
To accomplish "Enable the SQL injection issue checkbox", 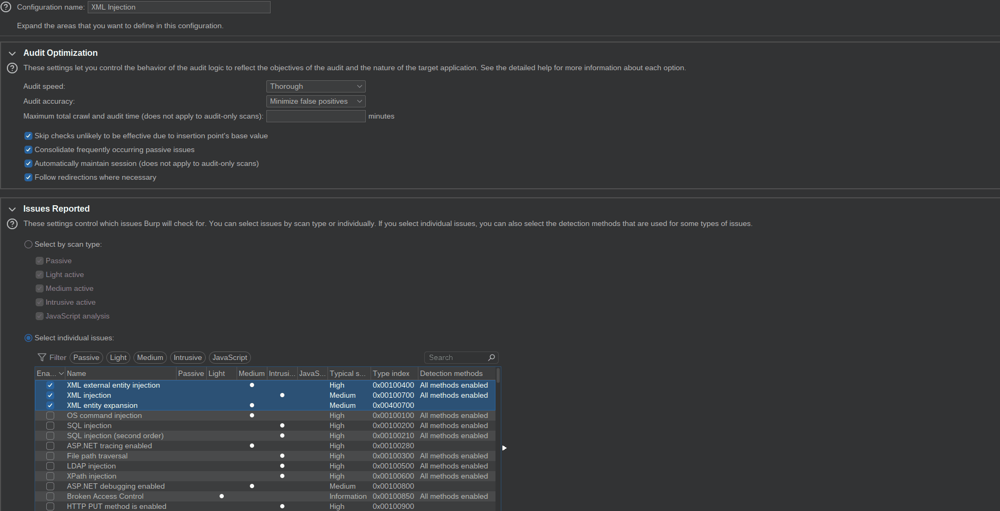I will pos(50,425).
